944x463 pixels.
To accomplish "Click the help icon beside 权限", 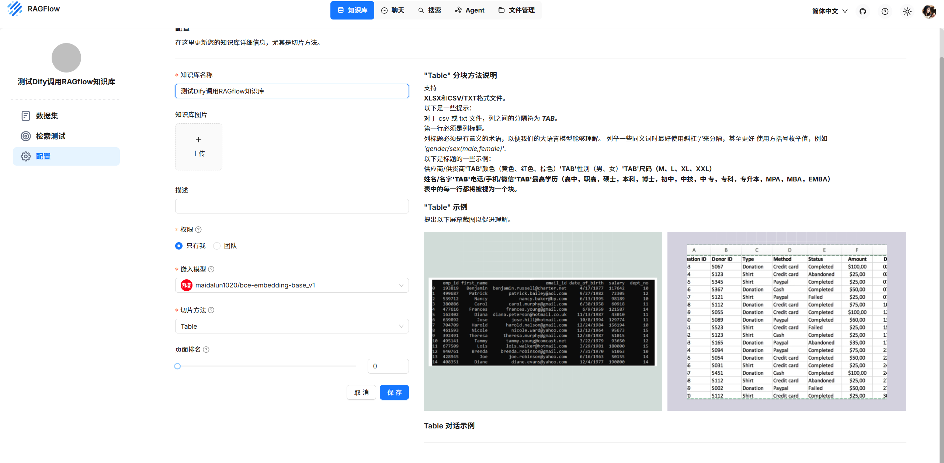I will (198, 230).
